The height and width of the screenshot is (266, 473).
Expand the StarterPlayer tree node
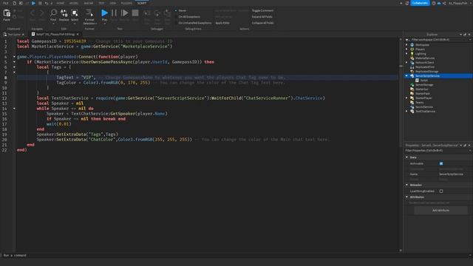pyautogui.click(x=406, y=98)
